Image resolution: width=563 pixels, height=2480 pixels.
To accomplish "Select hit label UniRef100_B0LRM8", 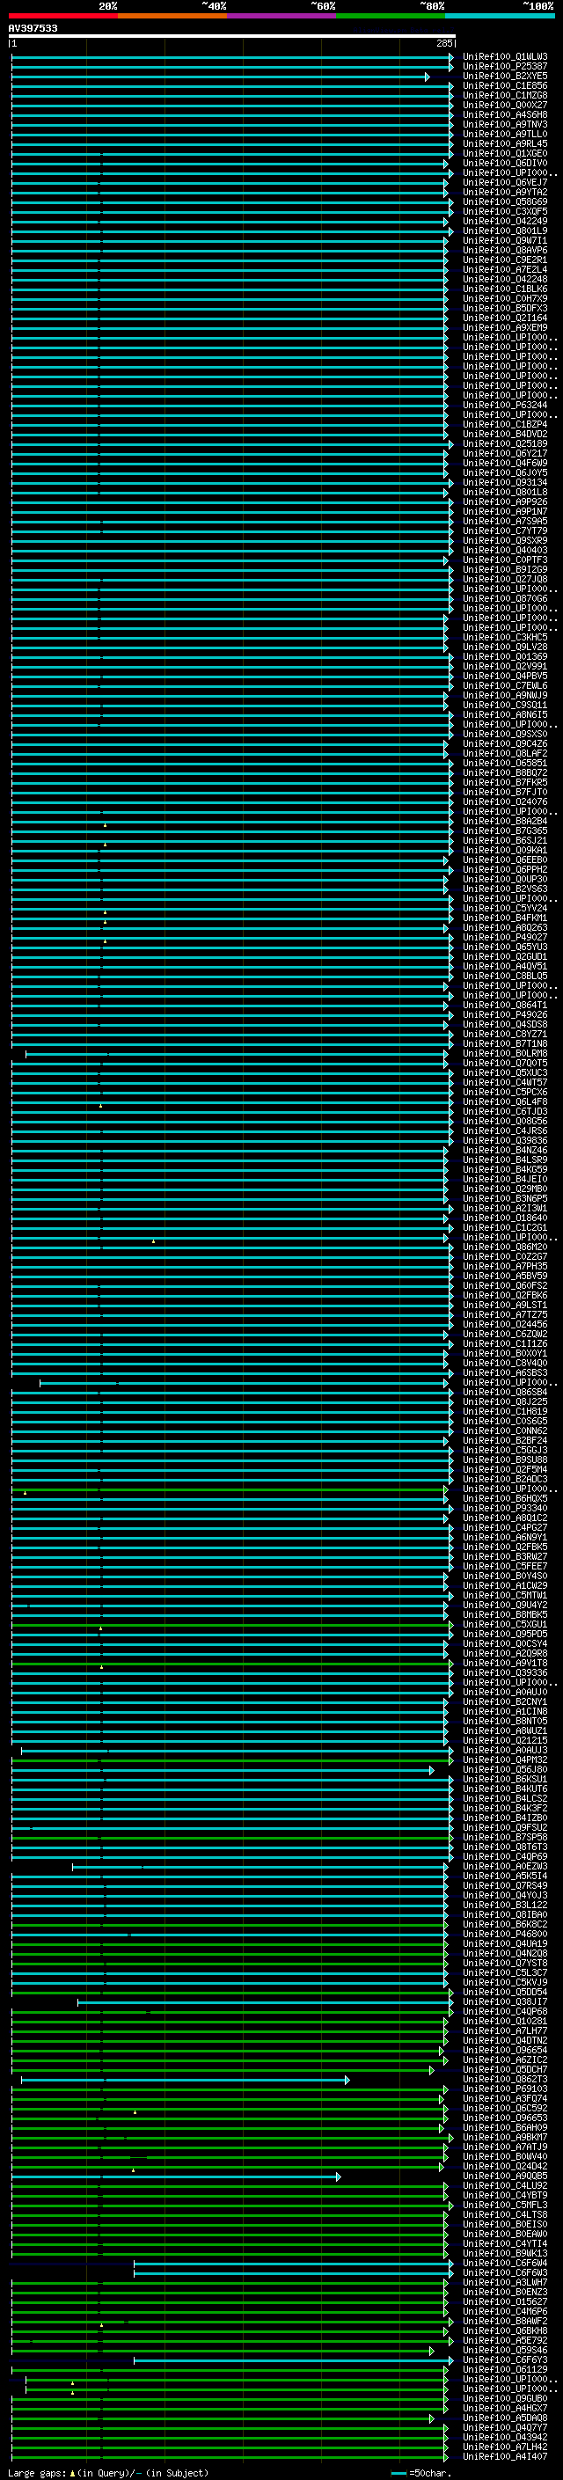I will pos(504,1053).
